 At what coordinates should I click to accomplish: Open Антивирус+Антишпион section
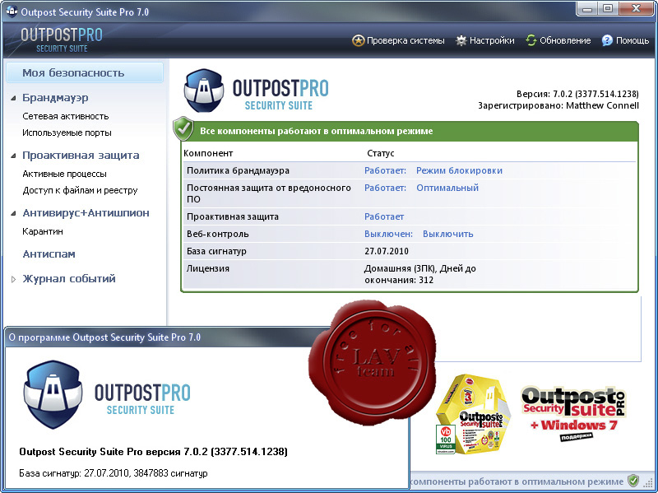click(86, 213)
